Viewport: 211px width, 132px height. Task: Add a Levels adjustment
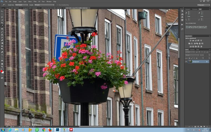[x=193, y=41]
